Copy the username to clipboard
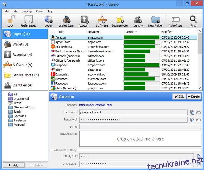Viewport: 204px width, 170px height. [x=192, y=112]
